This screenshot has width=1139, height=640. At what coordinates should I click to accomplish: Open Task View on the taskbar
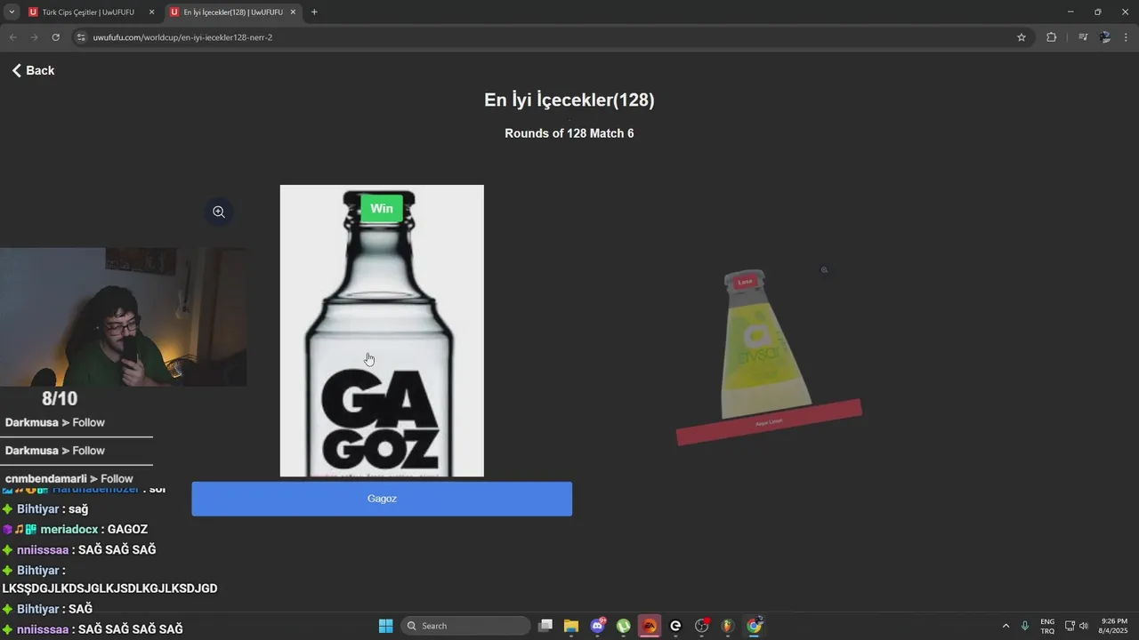(x=545, y=626)
